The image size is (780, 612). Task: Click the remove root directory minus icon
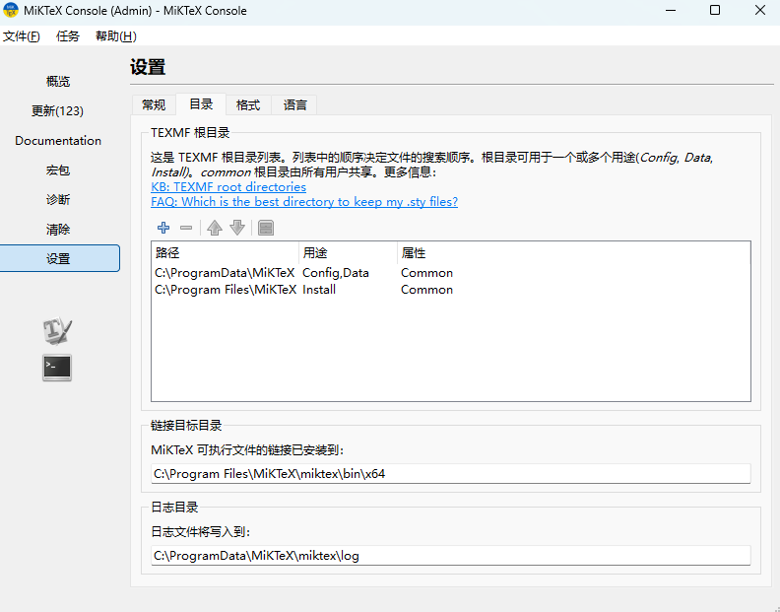[x=186, y=228]
